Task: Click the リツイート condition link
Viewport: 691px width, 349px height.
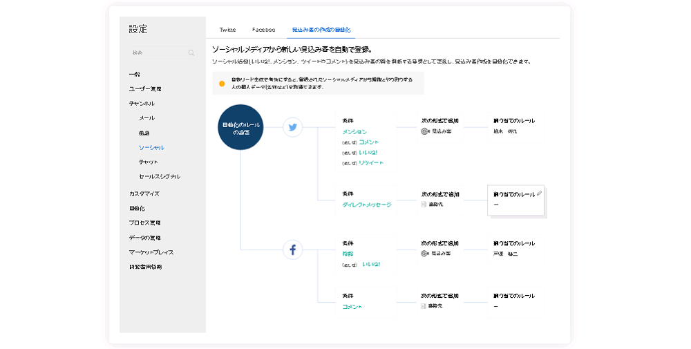Action: (x=371, y=163)
